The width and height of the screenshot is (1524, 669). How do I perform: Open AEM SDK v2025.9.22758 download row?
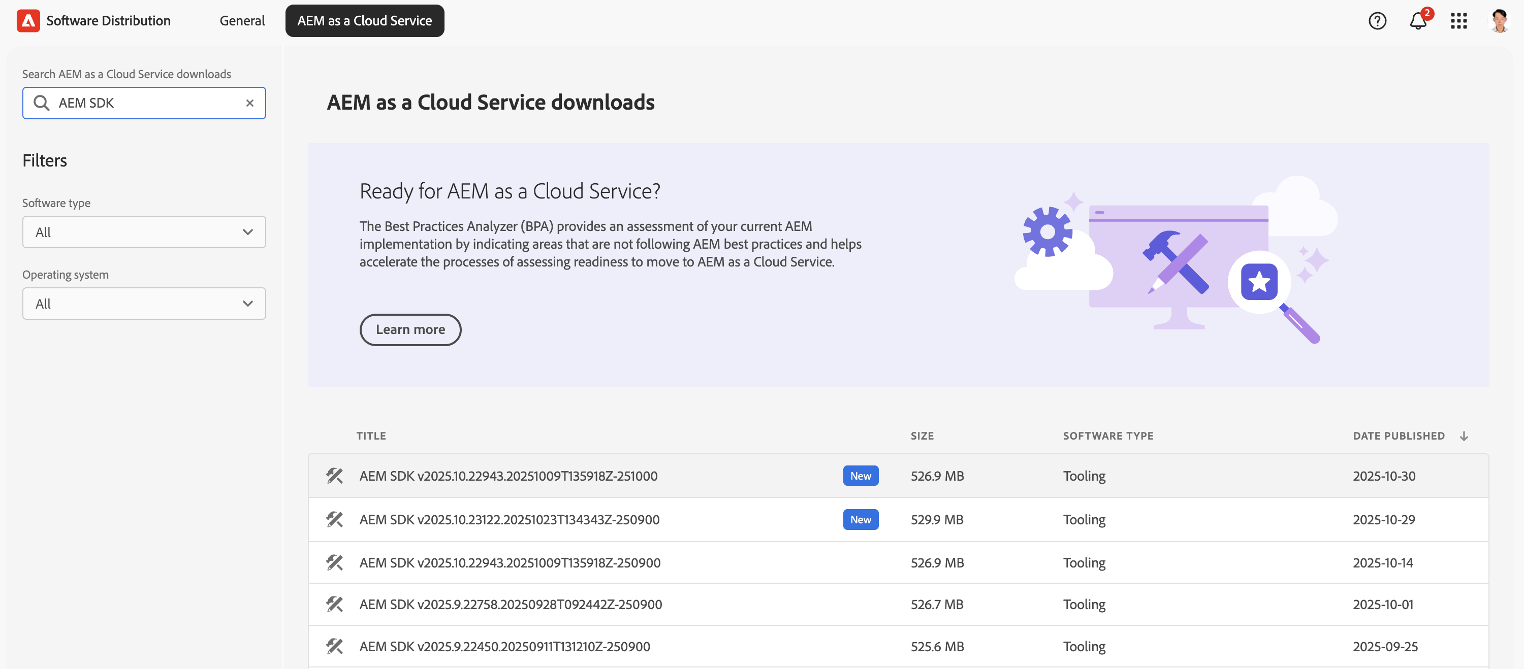510,604
